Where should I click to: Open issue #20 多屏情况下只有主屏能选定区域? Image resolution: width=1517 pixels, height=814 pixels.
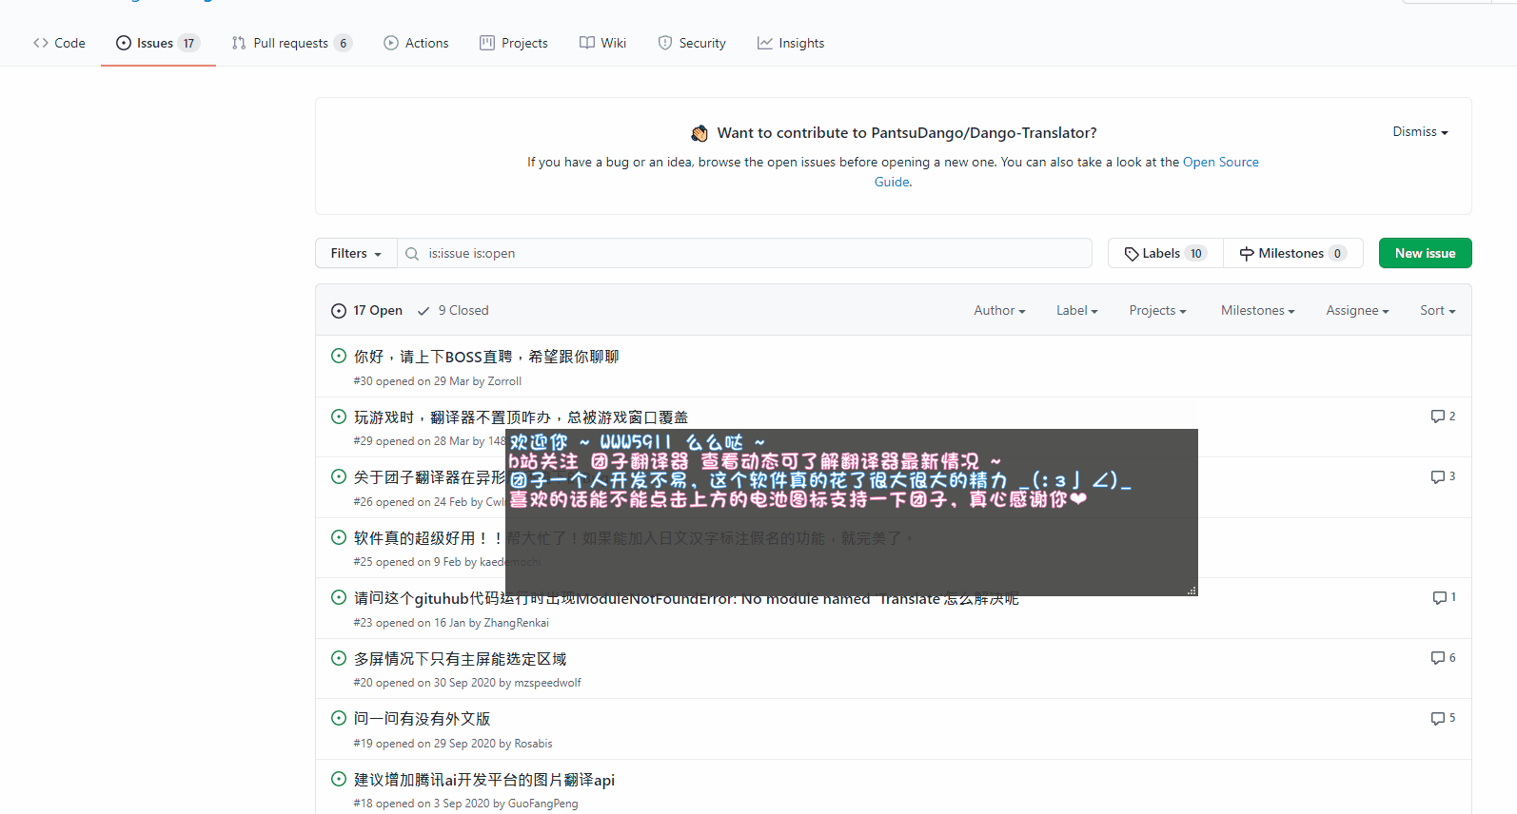pyautogui.click(x=460, y=659)
